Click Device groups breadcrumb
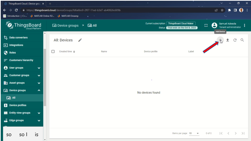The image size is (251, 141). pyautogui.click(x=66, y=26)
